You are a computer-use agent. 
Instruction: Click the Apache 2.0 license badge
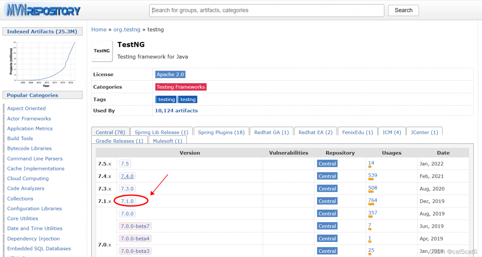click(170, 74)
